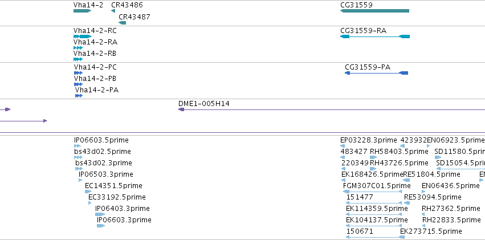The image size is (485, 240).
Task: Select the Vha14-2-PA protein glyph
Action: coord(79,96)
